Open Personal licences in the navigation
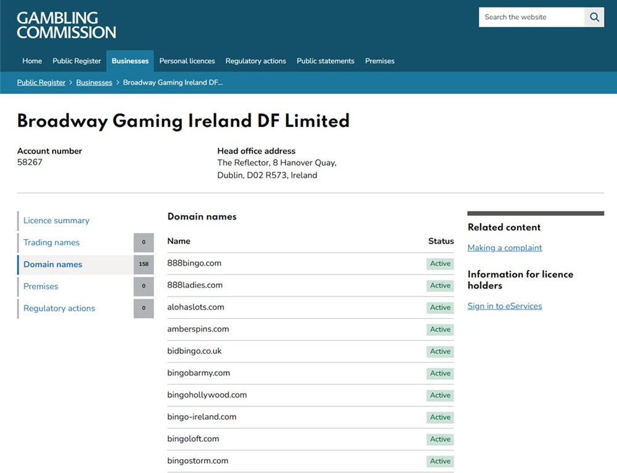 pyautogui.click(x=187, y=61)
